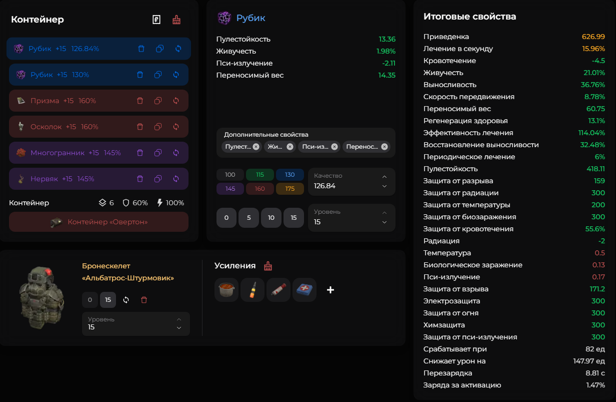
Task: Choose the orange 175 quality preset
Action: (289, 189)
